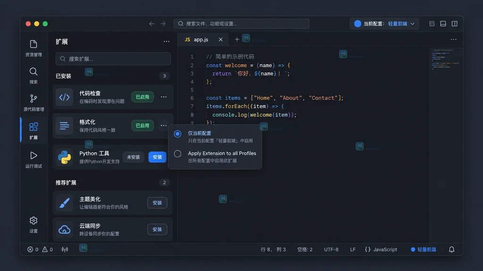Screen dimensions: 483x271
Task: Install the 主题美化 extension
Action: tap(157, 203)
